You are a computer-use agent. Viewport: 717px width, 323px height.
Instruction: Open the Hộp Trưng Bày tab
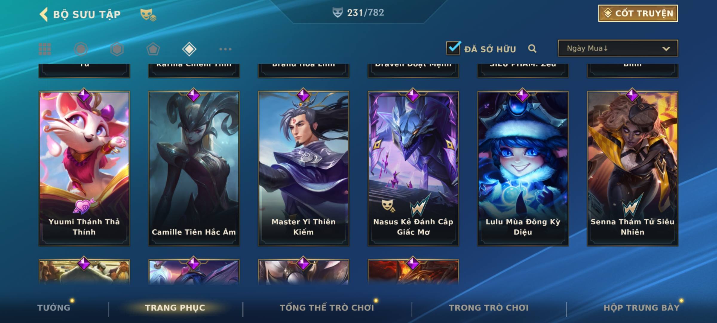click(x=641, y=307)
